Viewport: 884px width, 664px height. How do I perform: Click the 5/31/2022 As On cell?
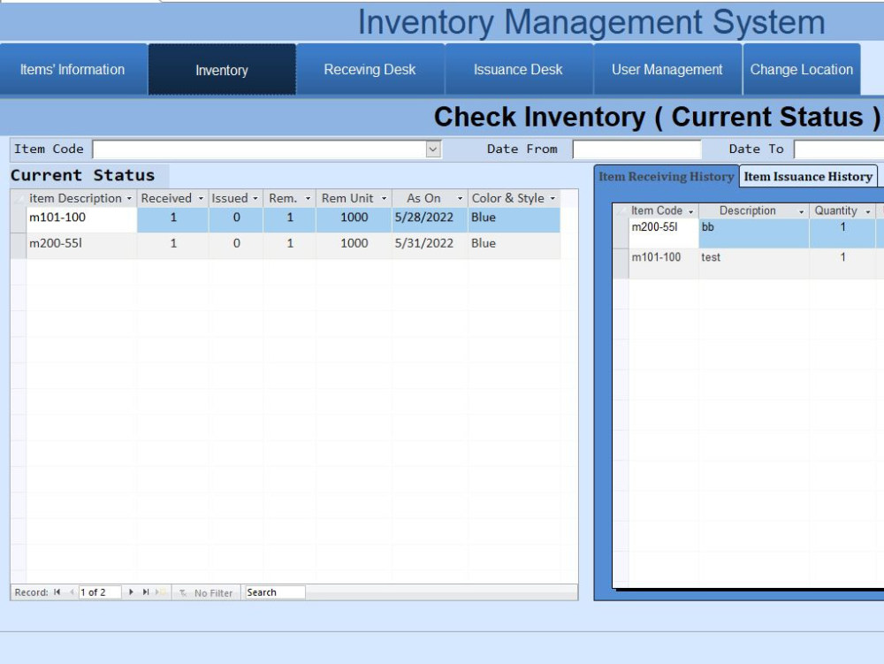tap(430, 246)
